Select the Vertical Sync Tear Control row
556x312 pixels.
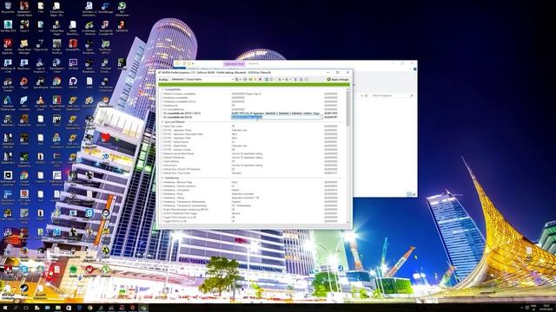click(252, 173)
